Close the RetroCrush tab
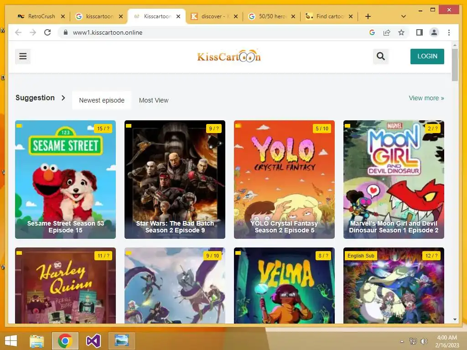The height and width of the screenshot is (350, 467). tap(63, 16)
